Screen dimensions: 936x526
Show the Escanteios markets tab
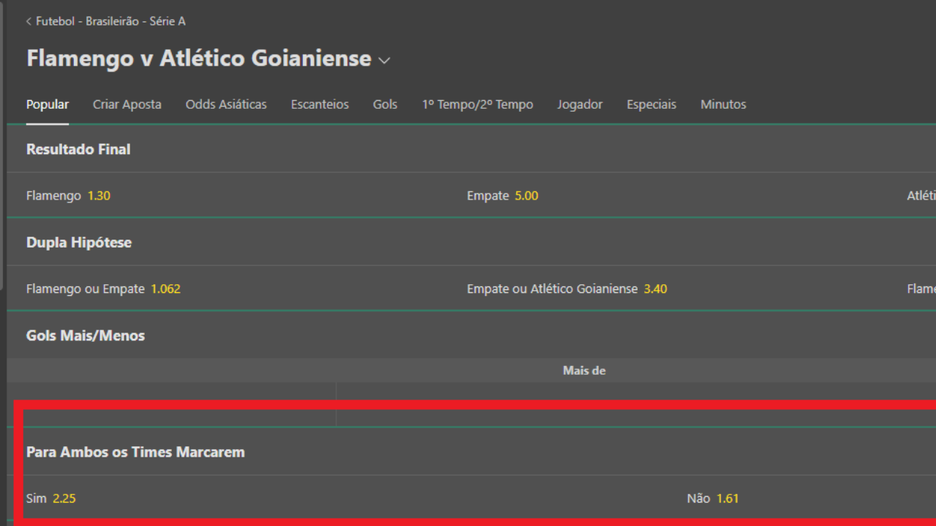tap(320, 104)
